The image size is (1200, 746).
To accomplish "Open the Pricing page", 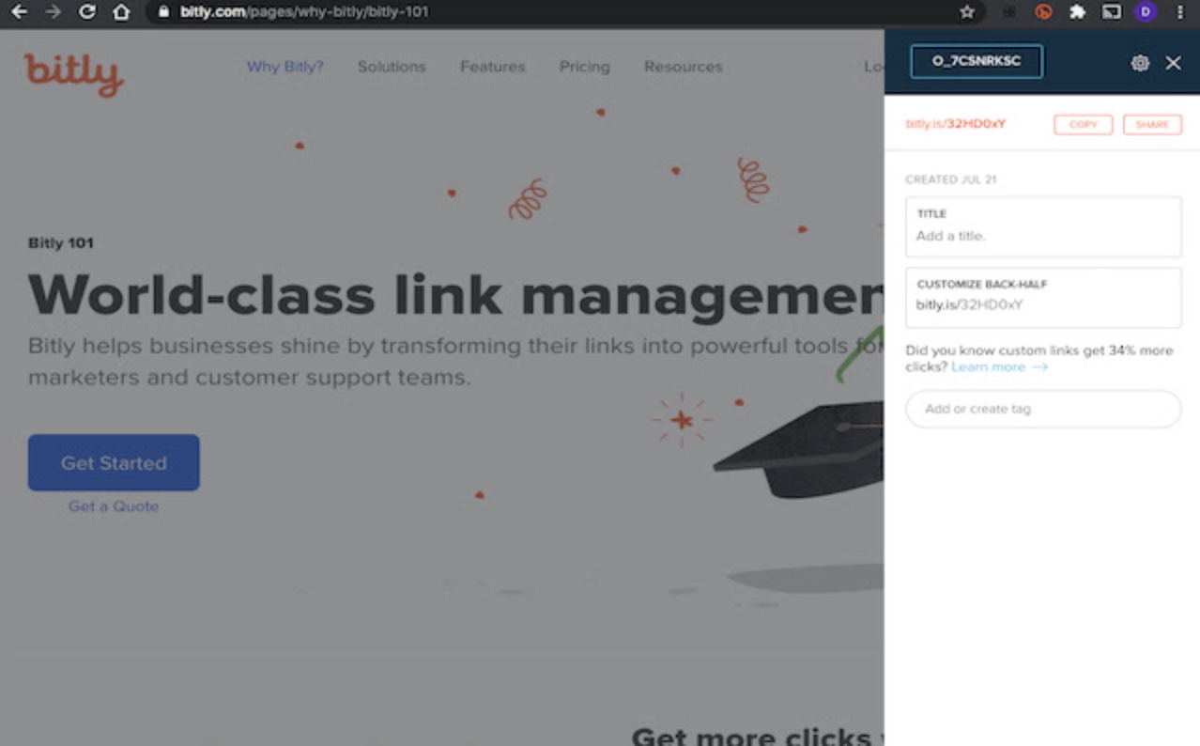I will (585, 67).
